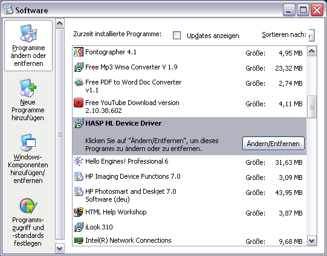327x256 pixels.
Task: Select Hello Engines! Professional 6 icon
Action: pyautogui.click(x=79, y=161)
